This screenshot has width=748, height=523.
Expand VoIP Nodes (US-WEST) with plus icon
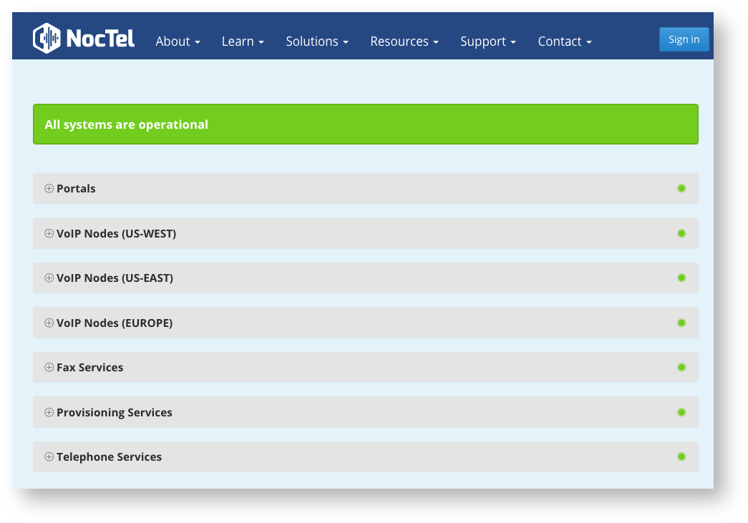[49, 233]
